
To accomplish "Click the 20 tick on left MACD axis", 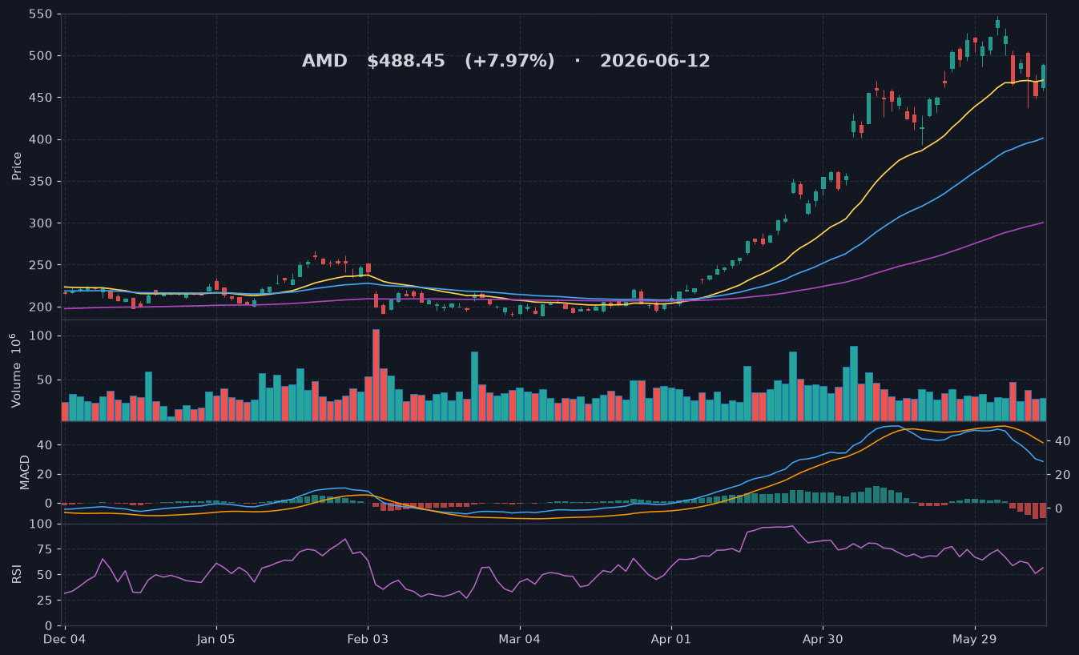I will tap(45, 474).
